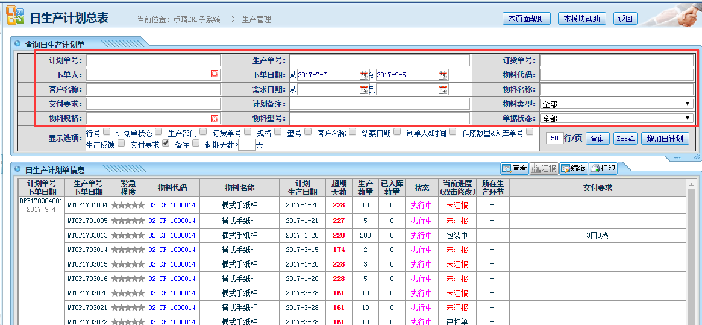Uncheck the 交付要求 display option
Image resolution: width=702 pixels, height=325 pixels.
tap(166, 144)
